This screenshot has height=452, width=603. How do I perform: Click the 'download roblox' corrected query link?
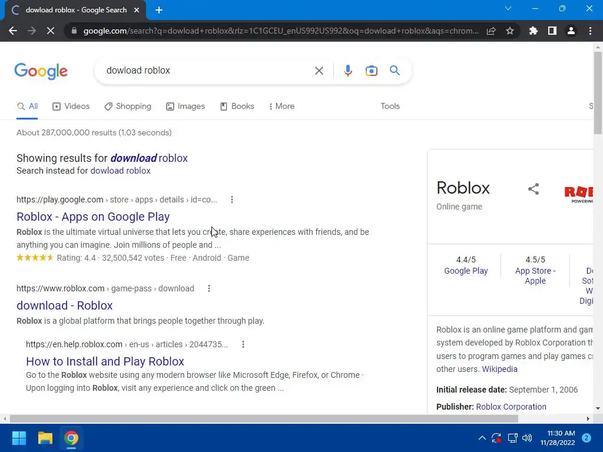[149, 158]
